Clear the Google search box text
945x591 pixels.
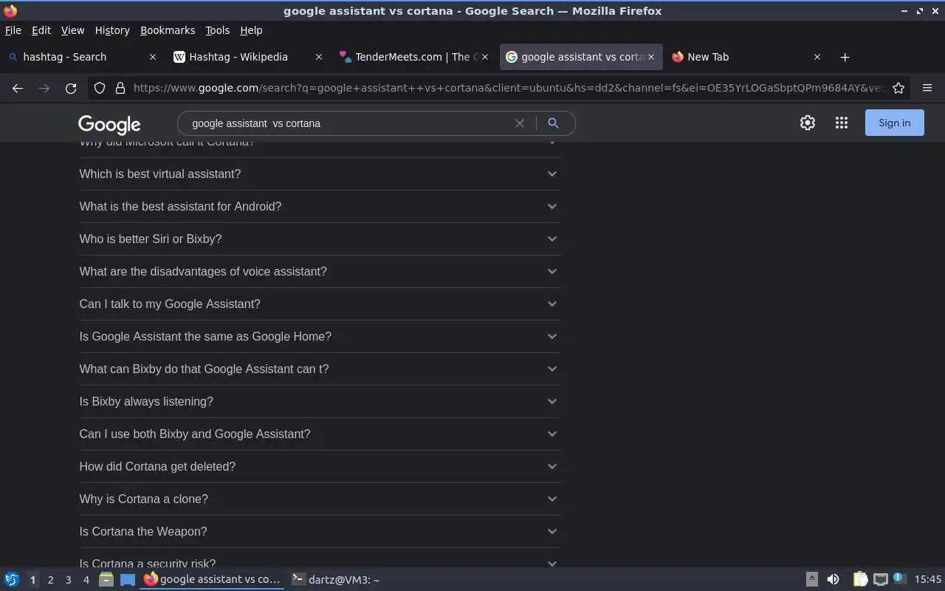(x=520, y=123)
